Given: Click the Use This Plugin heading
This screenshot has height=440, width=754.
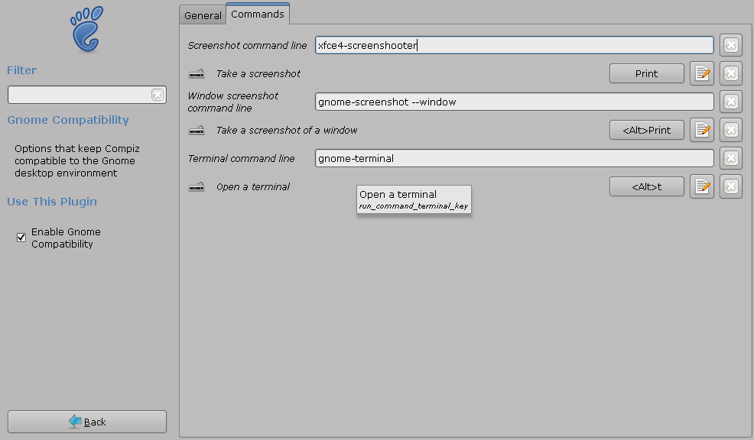Looking at the screenshot, I should click(52, 201).
